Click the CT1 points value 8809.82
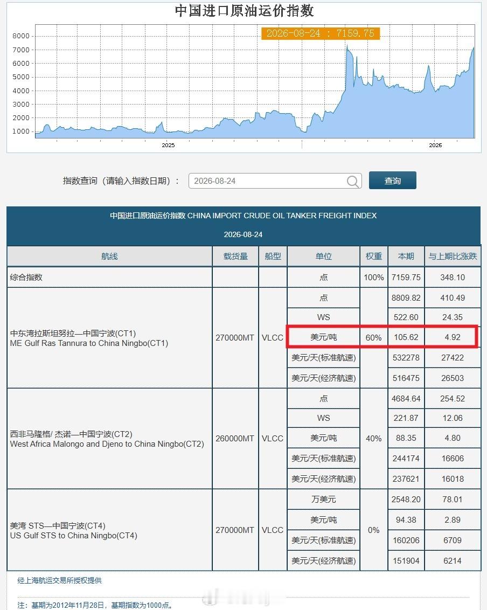 point(406,298)
